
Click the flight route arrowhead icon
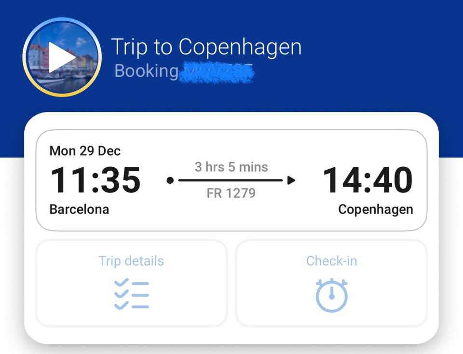pyautogui.click(x=290, y=180)
